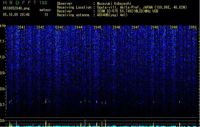Select the Ogata-vill. Akita-Pref. JAPAN location text
Image resolution: width=200 pixels, height=127 pixels.
pos(142,7)
